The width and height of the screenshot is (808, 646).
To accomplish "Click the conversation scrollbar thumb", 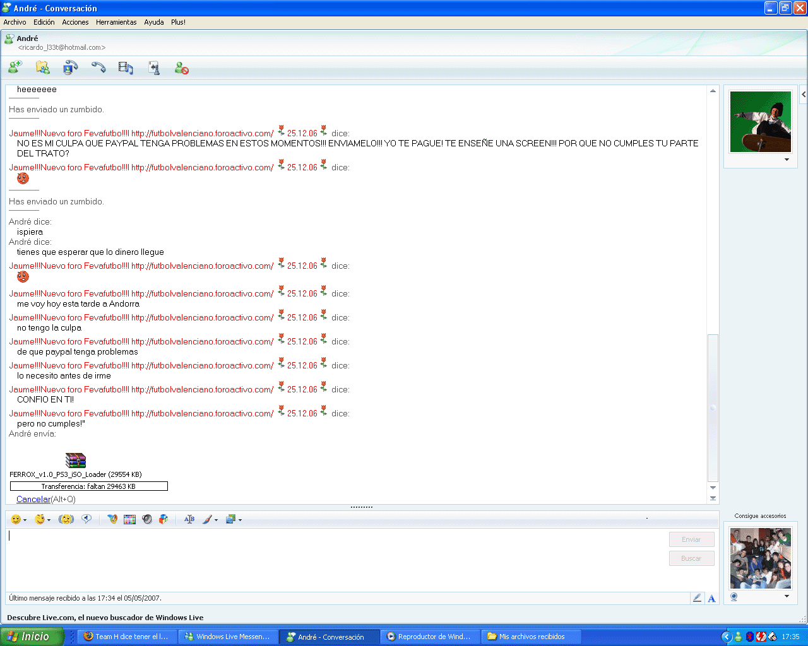I will point(713,408).
